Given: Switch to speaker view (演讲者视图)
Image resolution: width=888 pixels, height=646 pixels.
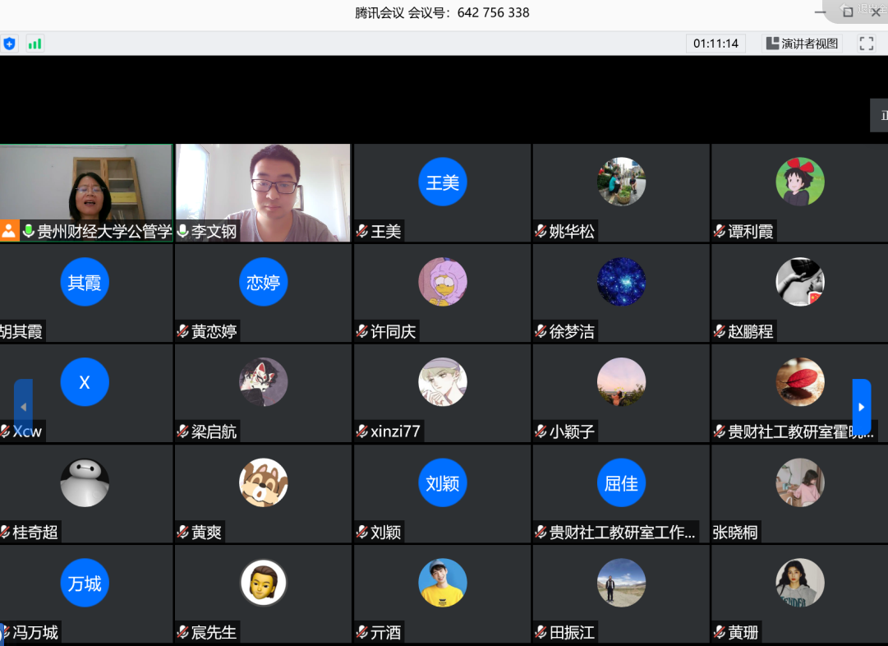Looking at the screenshot, I should point(802,44).
